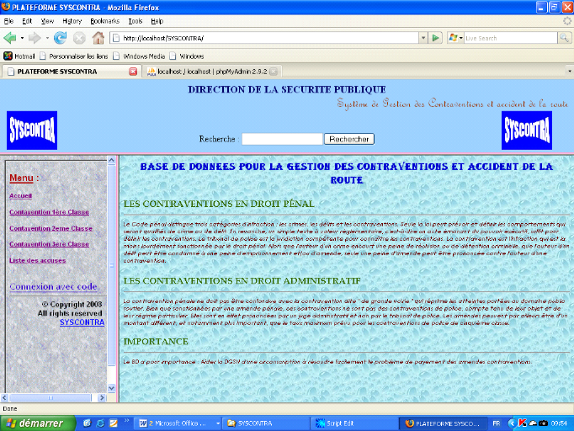Click Connexion avec code link

click(x=53, y=286)
